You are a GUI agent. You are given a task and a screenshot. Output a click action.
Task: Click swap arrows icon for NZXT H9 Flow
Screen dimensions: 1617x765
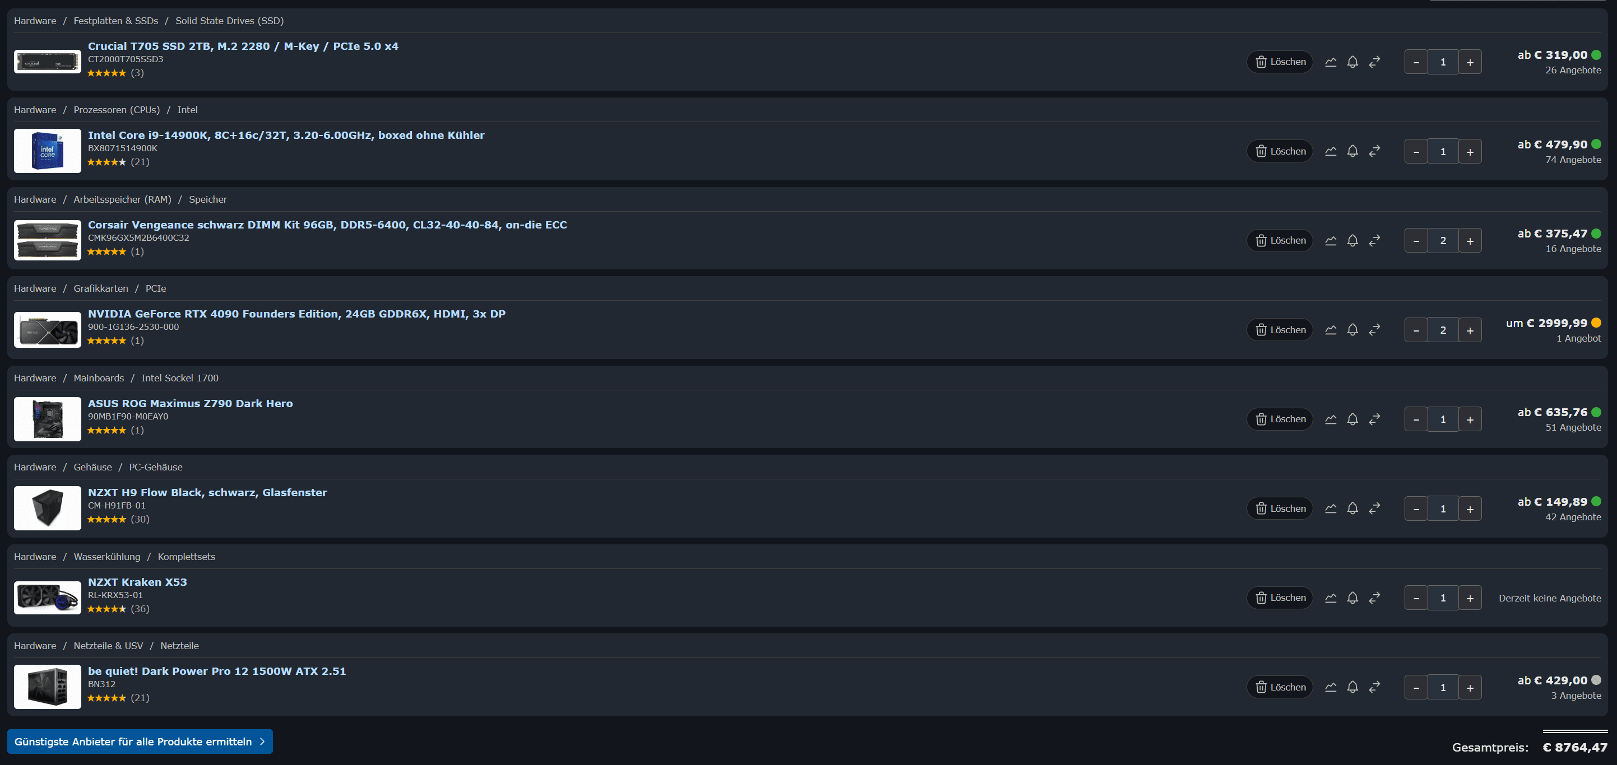click(x=1375, y=509)
